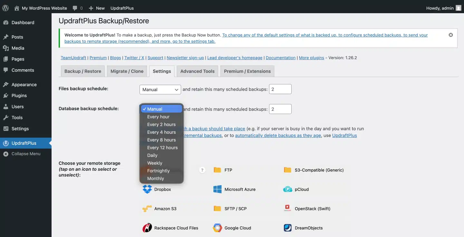
Task: Click the Posts pin icon
Action: 6,37
